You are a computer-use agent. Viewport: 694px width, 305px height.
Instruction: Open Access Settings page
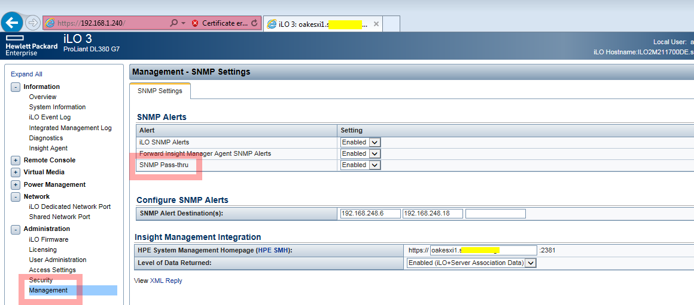point(52,270)
